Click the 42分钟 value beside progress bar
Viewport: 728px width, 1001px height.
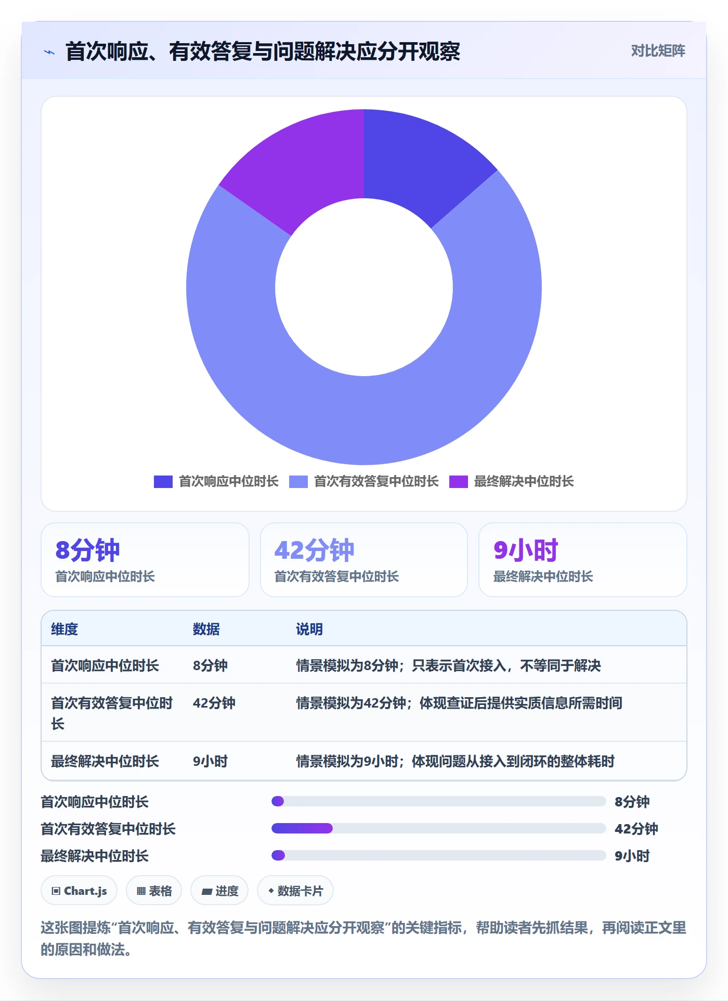tap(636, 829)
